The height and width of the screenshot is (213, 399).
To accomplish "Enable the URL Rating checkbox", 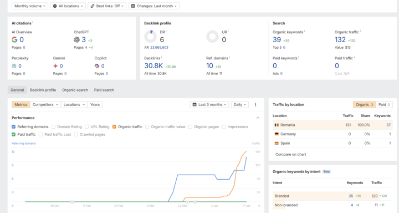I will tap(87, 126).
